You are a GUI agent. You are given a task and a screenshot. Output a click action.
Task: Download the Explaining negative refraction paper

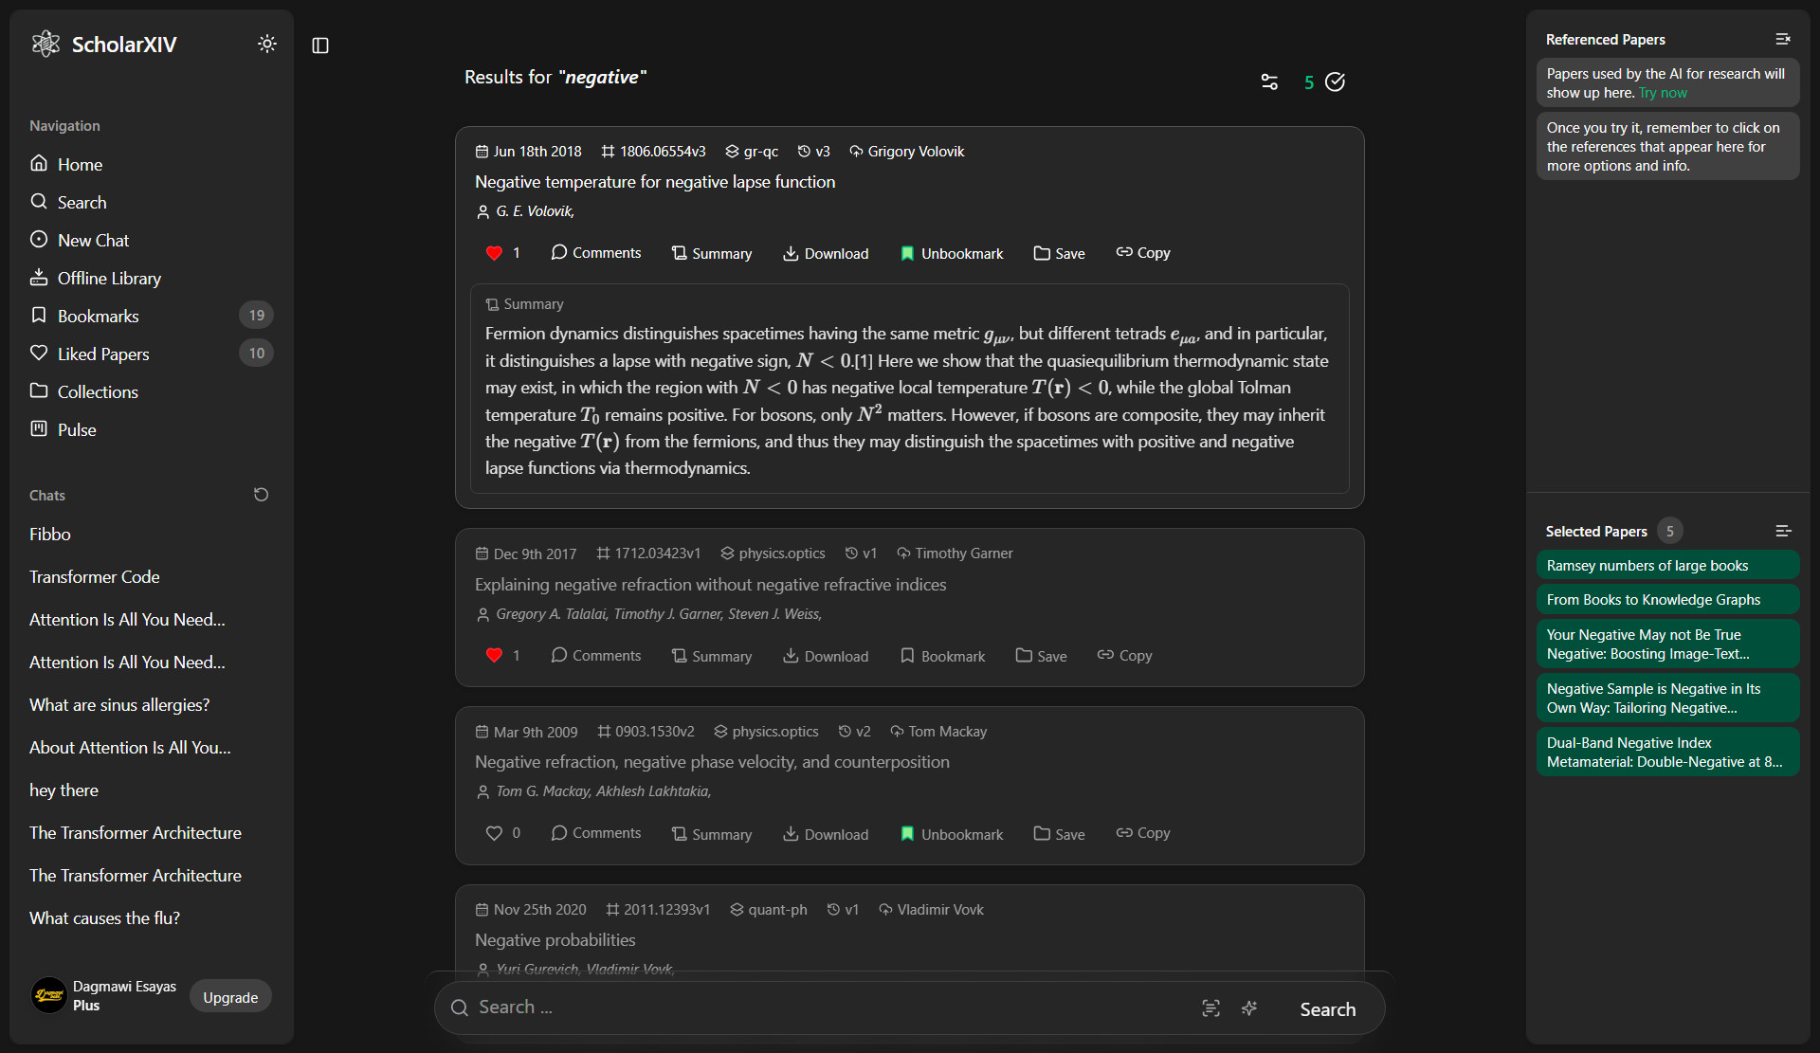(x=826, y=656)
